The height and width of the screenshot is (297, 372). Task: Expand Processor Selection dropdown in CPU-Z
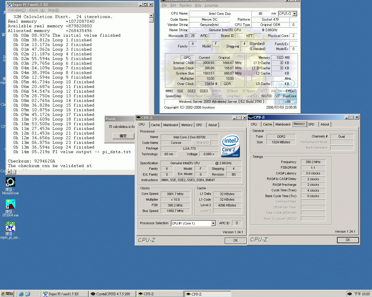tap(213, 223)
